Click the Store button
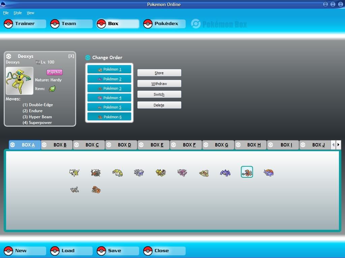Screen dimensions: 345x258 tap(159, 73)
